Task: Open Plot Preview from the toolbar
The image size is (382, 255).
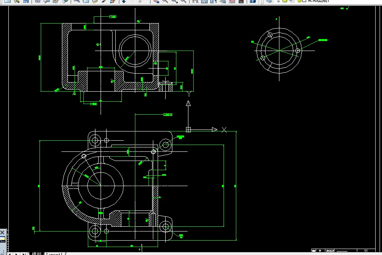Action: click(x=47, y=1)
